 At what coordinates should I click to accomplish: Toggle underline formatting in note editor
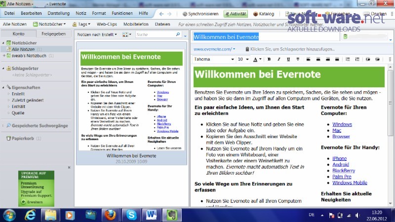click(x=288, y=59)
